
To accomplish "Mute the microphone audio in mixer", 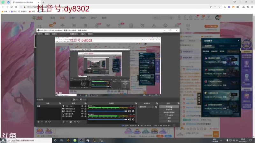I will point(129,111).
